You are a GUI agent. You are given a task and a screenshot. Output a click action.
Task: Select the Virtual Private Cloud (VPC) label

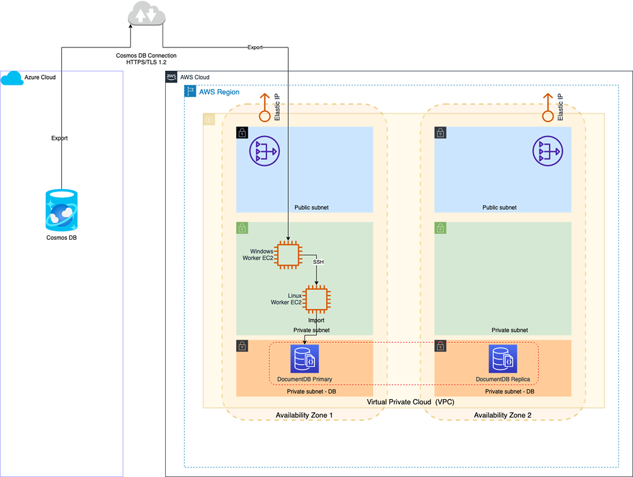410,401
